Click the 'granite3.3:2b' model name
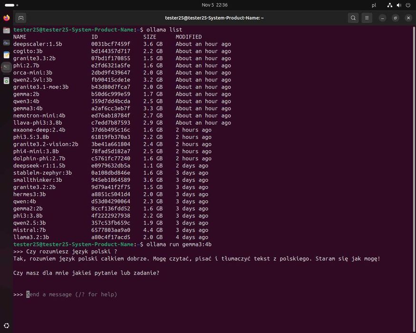The image size is (416, 333). 34,59
